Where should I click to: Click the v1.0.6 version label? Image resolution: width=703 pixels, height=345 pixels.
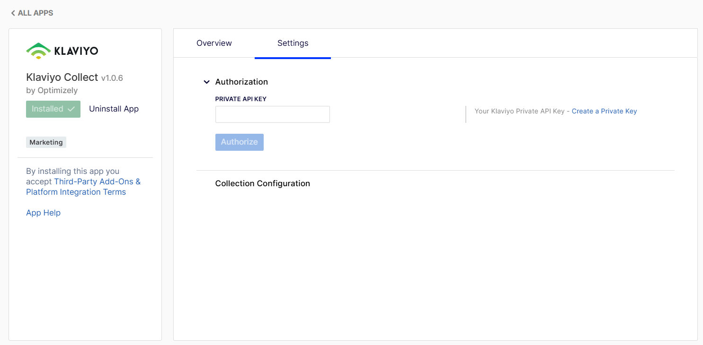pos(112,78)
